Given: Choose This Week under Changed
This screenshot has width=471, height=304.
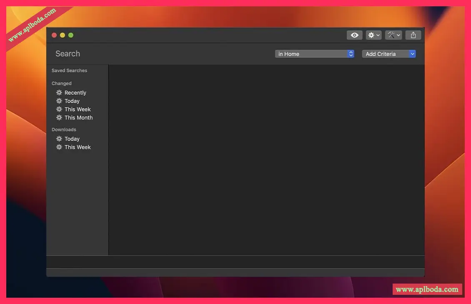Looking at the screenshot, I should point(78,110).
